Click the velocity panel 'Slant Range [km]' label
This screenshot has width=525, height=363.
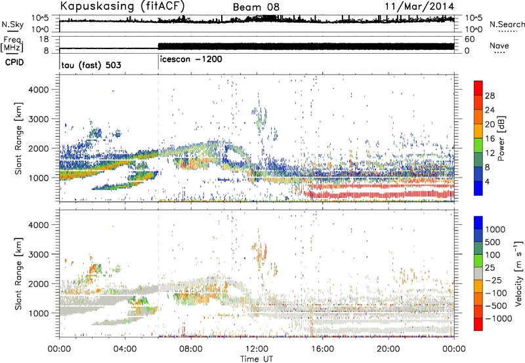18,273
